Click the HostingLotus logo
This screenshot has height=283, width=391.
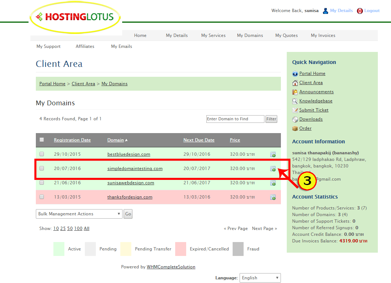coord(75,17)
